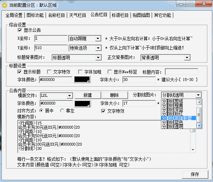Click the 公告栏目 tab
Viewport: 213px width, 182px height.
99,15
